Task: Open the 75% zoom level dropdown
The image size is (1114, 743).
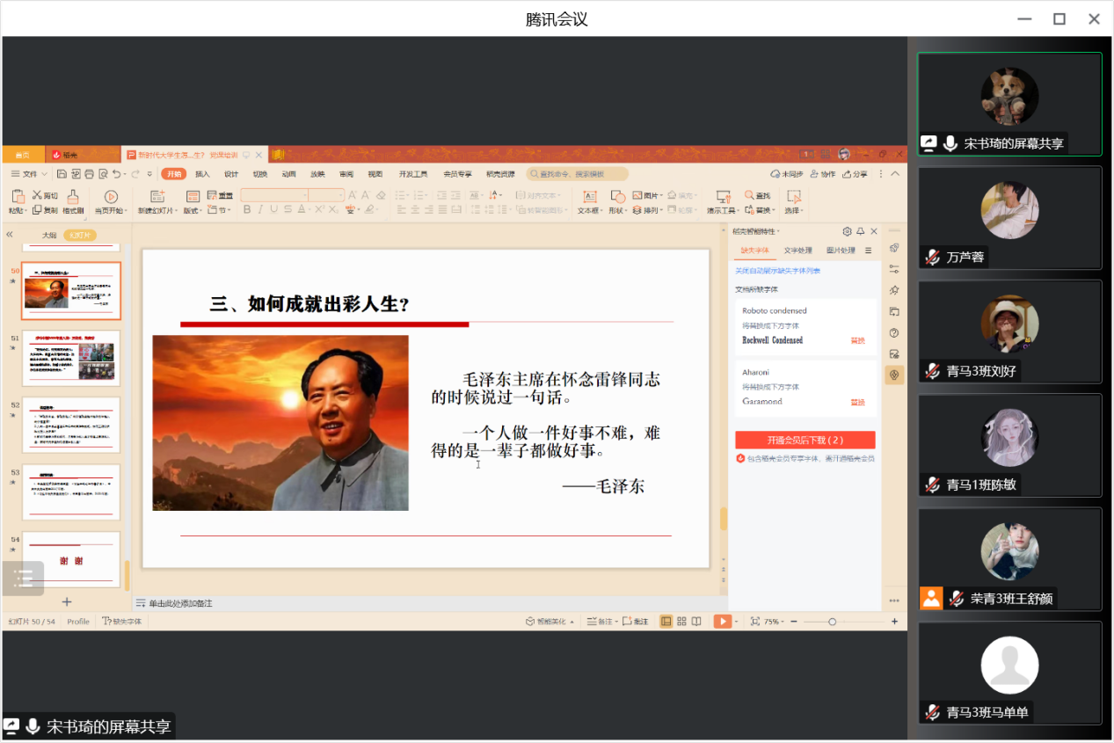Action: click(773, 622)
